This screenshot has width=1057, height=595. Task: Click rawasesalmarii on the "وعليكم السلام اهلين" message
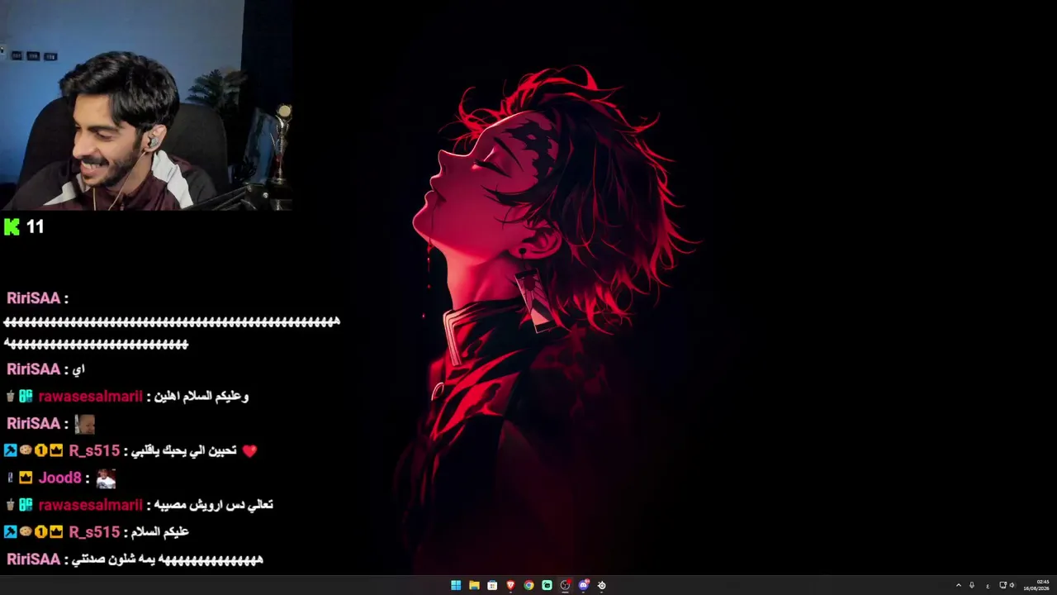tap(90, 397)
